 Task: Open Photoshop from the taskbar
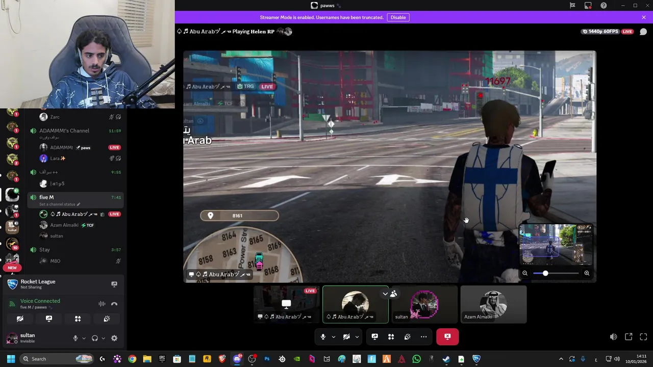[x=267, y=359]
